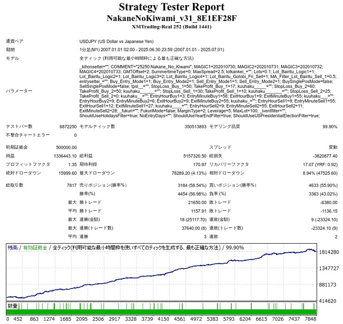Select the net profit value 1336443.10

65,156
